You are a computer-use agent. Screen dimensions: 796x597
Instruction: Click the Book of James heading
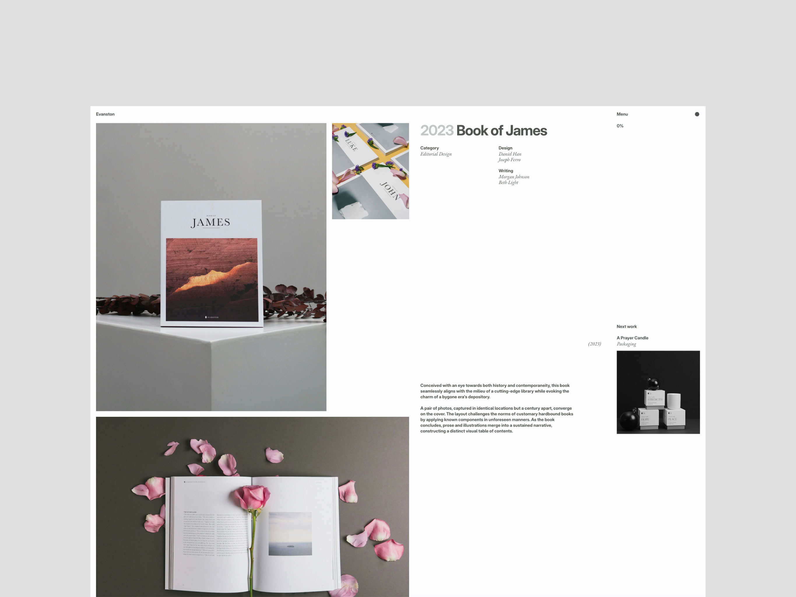coord(501,131)
